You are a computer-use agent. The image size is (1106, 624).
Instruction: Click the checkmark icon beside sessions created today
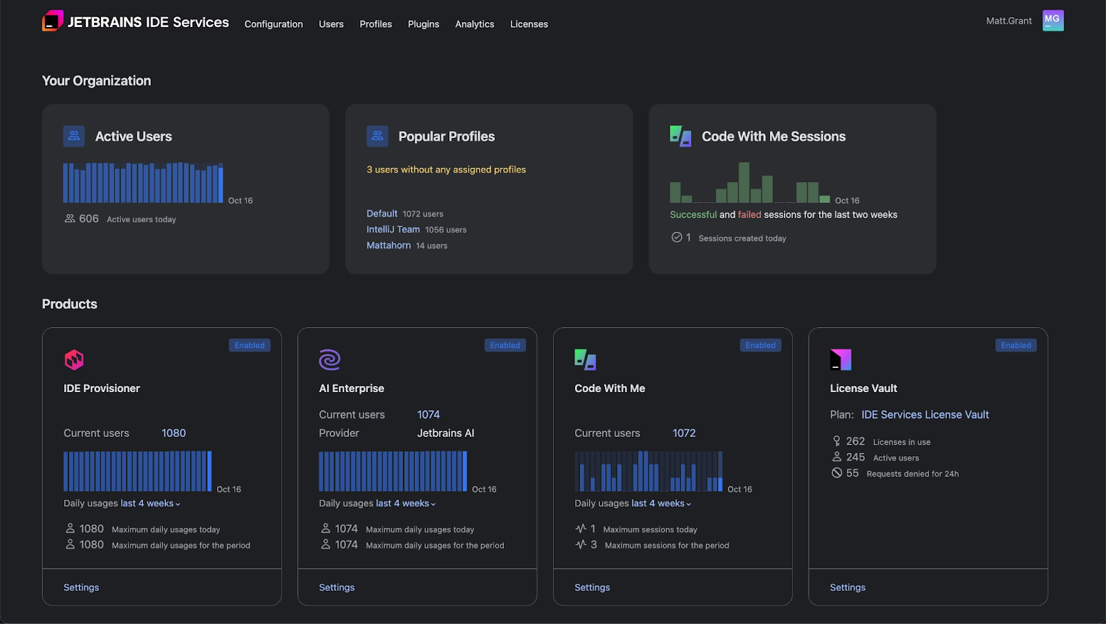[677, 237]
